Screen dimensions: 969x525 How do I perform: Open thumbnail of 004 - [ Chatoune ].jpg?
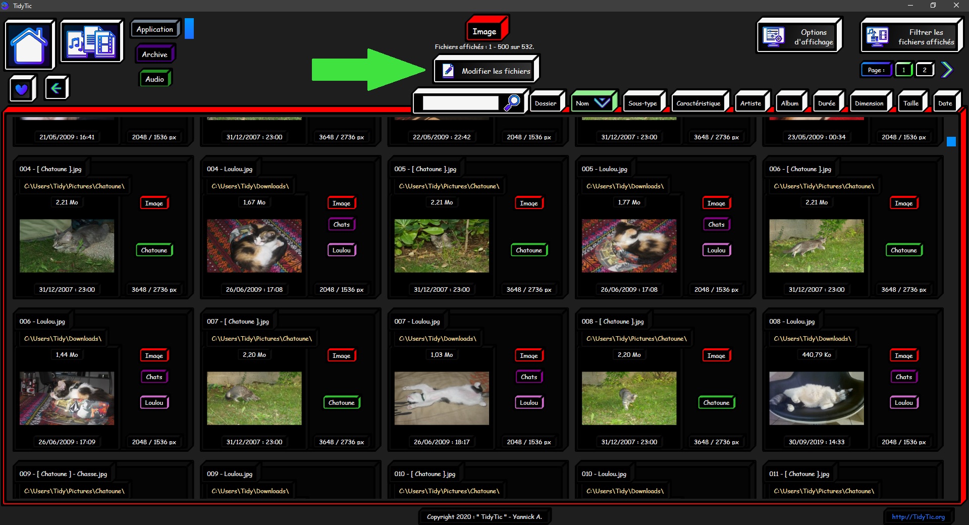(x=67, y=246)
